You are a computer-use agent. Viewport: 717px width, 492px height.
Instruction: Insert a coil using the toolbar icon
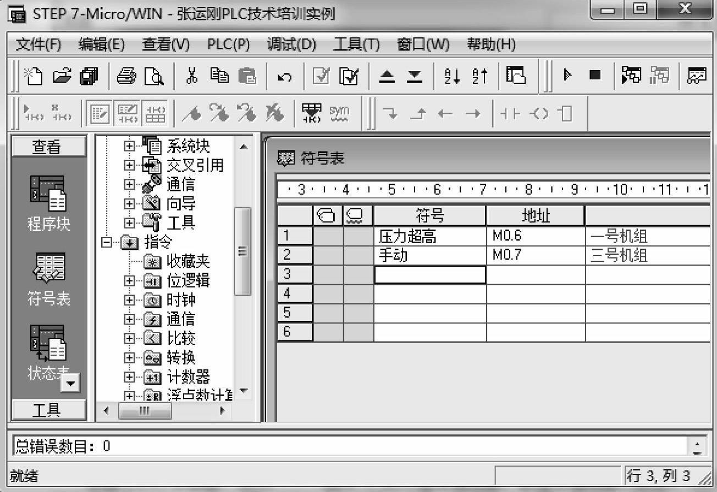click(538, 114)
